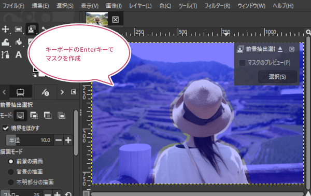This screenshot has width=311, height=196.
Task: Close the foreground extract floating dialog
Action: [292, 49]
